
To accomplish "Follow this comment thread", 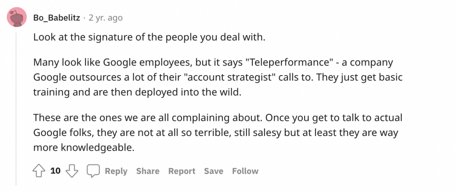I will tap(245, 171).
